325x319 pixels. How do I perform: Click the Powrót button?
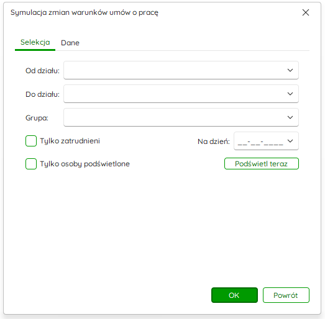tap(286, 295)
